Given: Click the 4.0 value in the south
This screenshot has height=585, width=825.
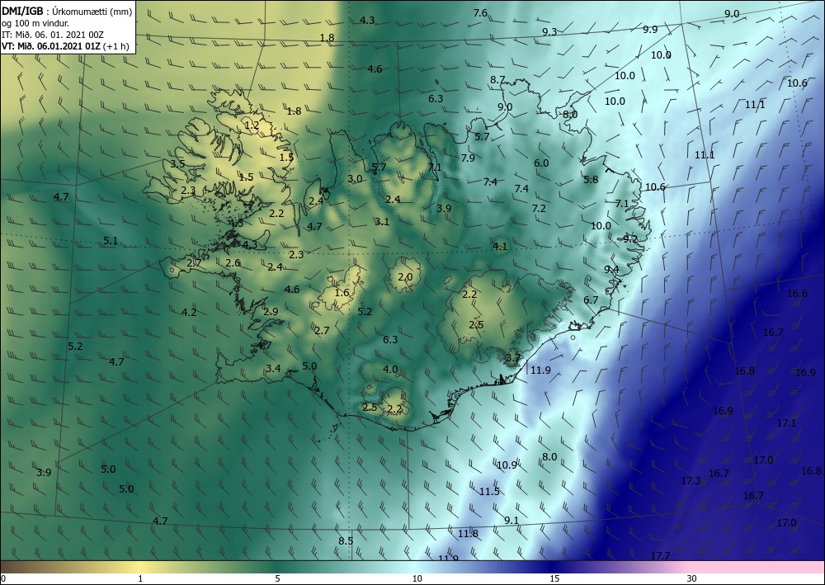Looking at the screenshot, I should tap(390, 370).
